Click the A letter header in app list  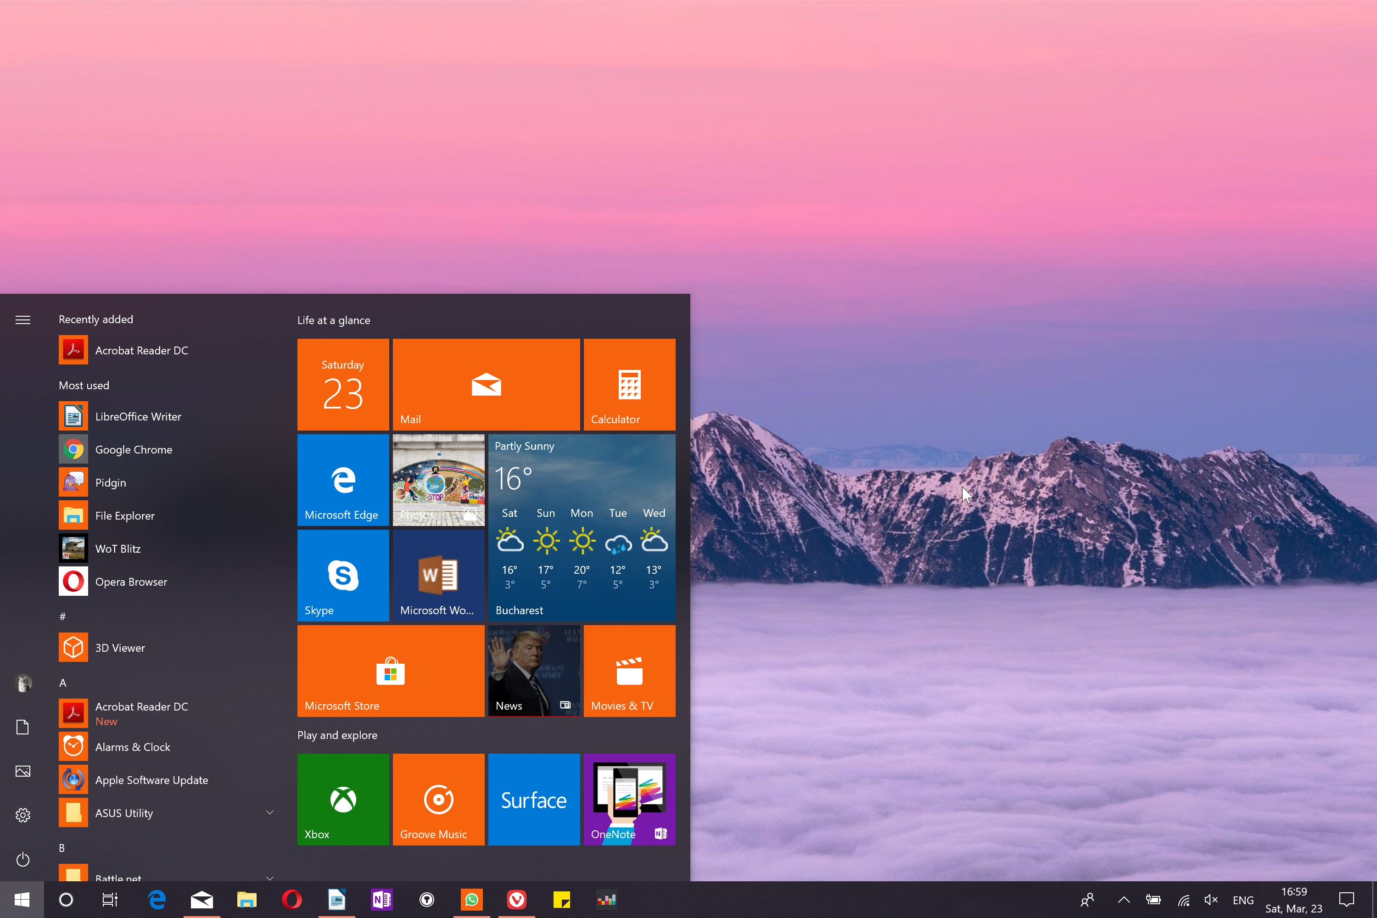click(62, 683)
